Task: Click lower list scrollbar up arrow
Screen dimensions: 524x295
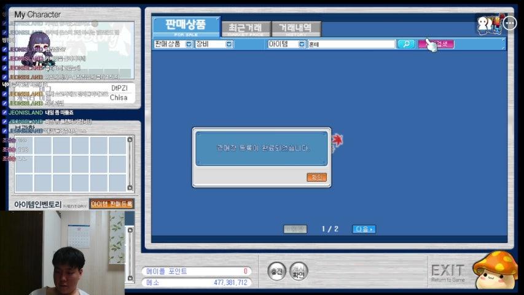Action: pyautogui.click(x=130, y=230)
